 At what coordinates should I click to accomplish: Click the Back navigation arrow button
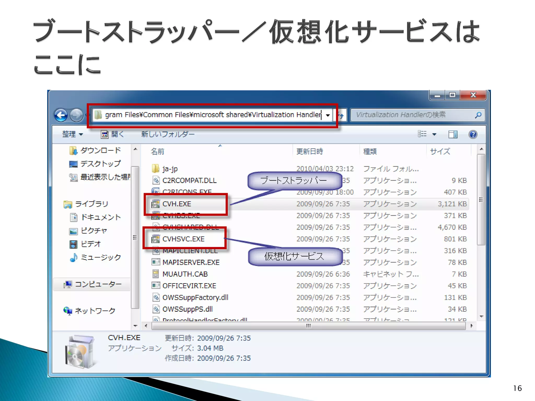[x=61, y=115]
